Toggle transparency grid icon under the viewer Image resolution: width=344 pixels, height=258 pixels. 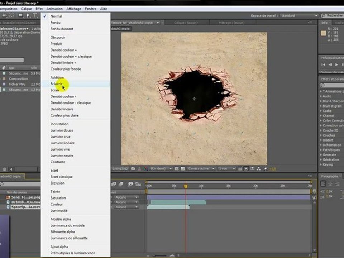tap(182, 169)
